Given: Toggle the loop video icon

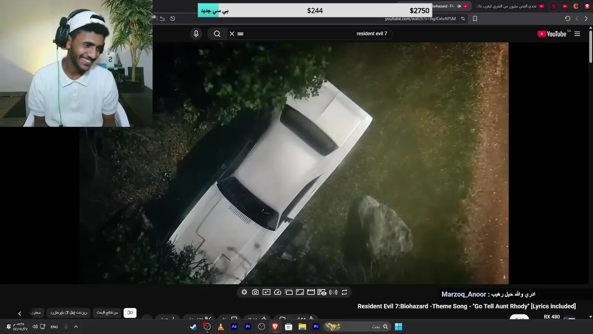Looking at the screenshot, I should (x=344, y=292).
